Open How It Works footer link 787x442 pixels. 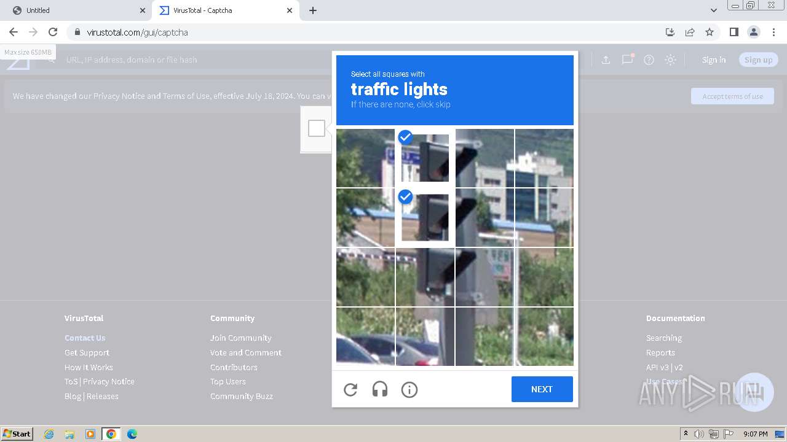click(89, 367)
